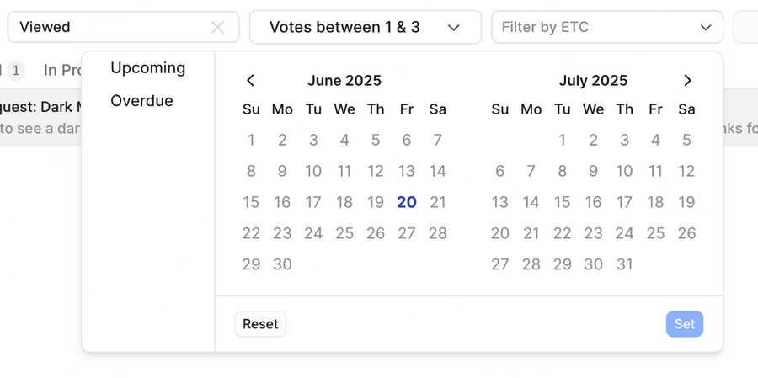
Task: Choose June 12 in the calendar
Action: tap(376, 172)
